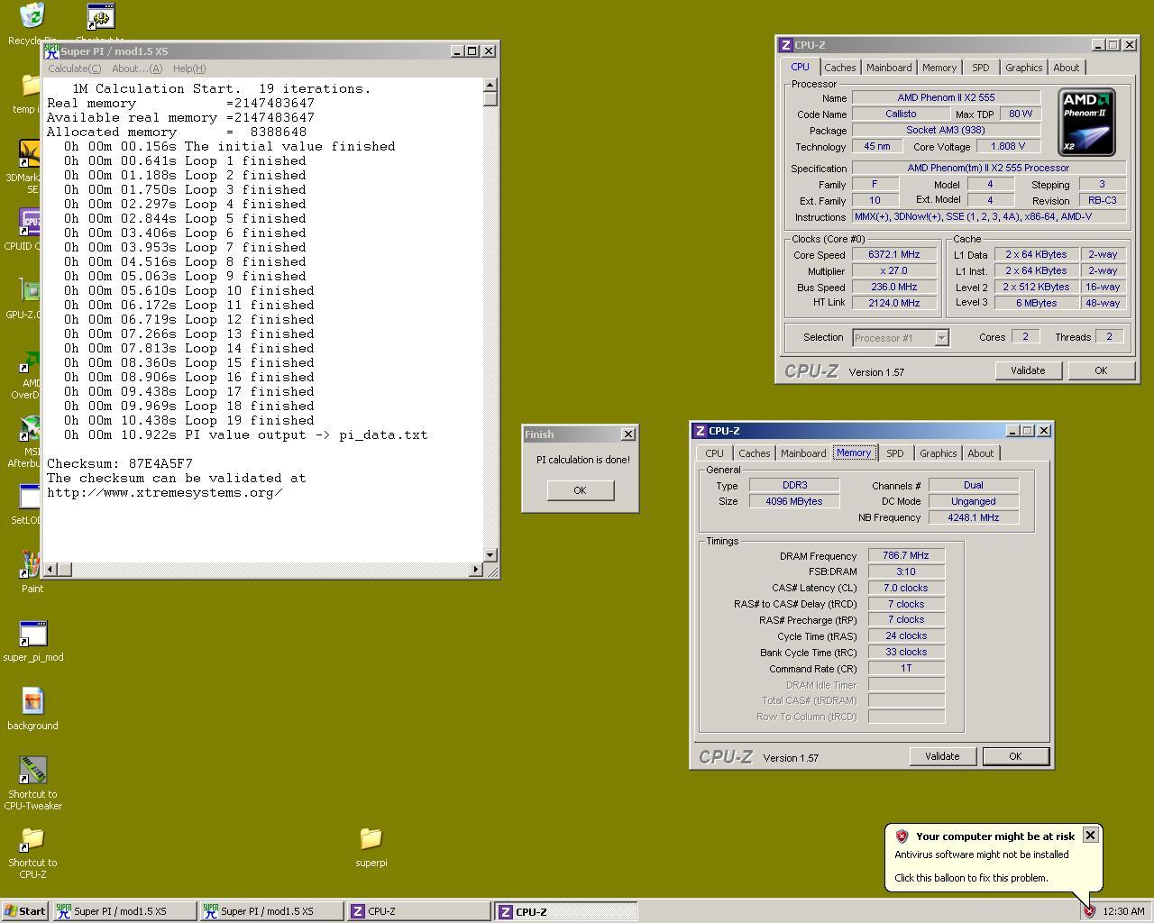1154x923 pixels.
Task: Click OK in the CPU-Z Memory window
Action: click(1015, 756)
